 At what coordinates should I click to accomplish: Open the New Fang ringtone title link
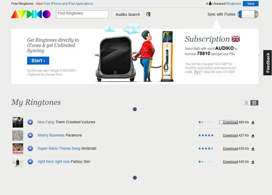(x=46, y=122)
